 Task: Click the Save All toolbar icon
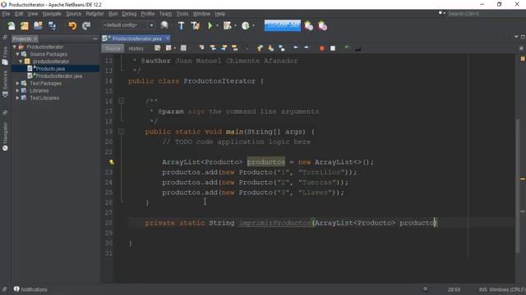coord(52,25)
